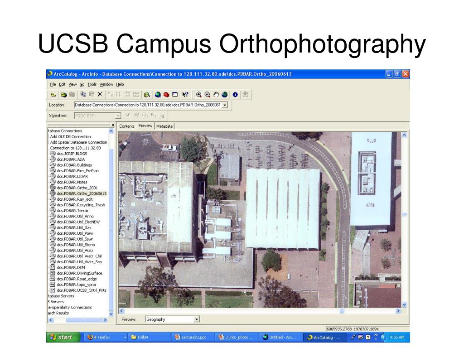
Task: Click the Full Extent globe icon
Action: 225,95
